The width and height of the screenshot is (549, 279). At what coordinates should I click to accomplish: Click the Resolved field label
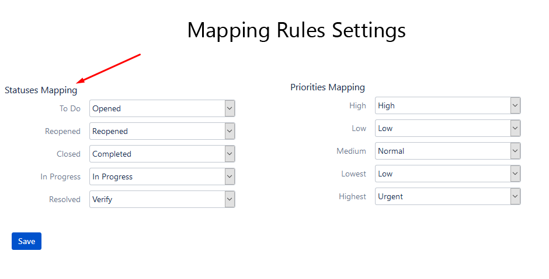tap(65, 199)
